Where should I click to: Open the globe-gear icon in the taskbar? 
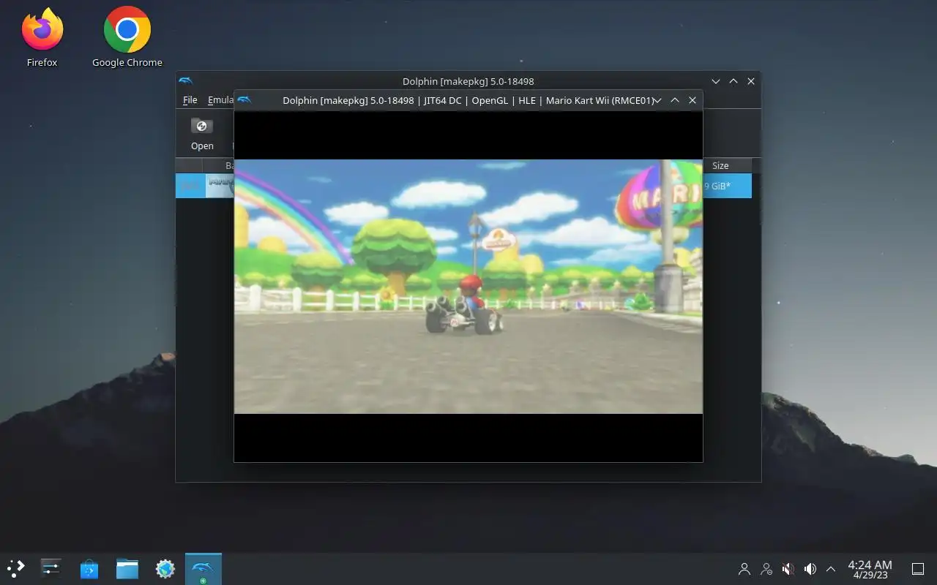click(165, 568)
